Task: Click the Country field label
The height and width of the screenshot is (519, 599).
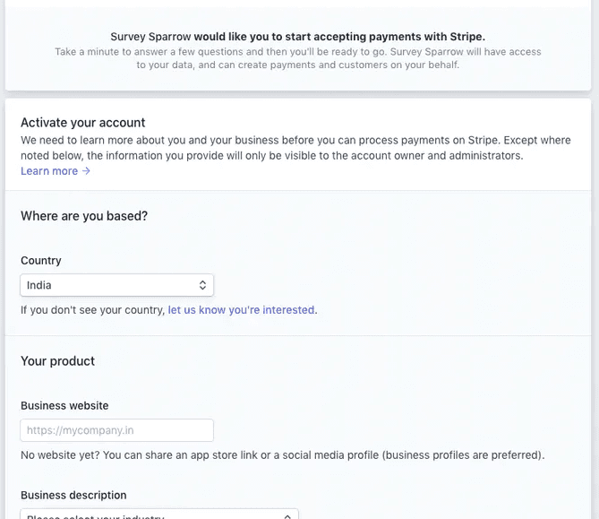Action: tap(41, 261)
